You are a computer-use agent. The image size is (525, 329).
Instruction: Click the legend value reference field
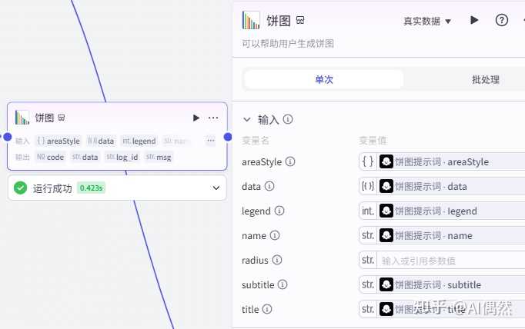[450, 211]
